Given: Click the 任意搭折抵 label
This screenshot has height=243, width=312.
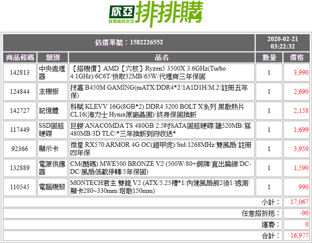Looking at the screenshot, I should pyautogui.click(x=261, y=214).
